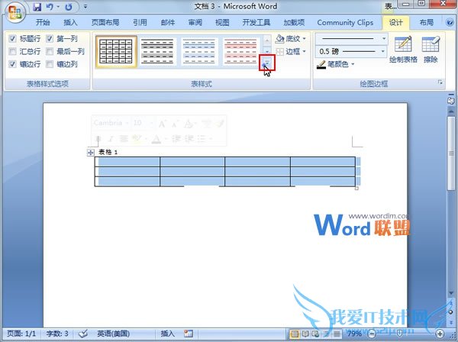Activate the Eraser (擦除) tool

point(431,50)
